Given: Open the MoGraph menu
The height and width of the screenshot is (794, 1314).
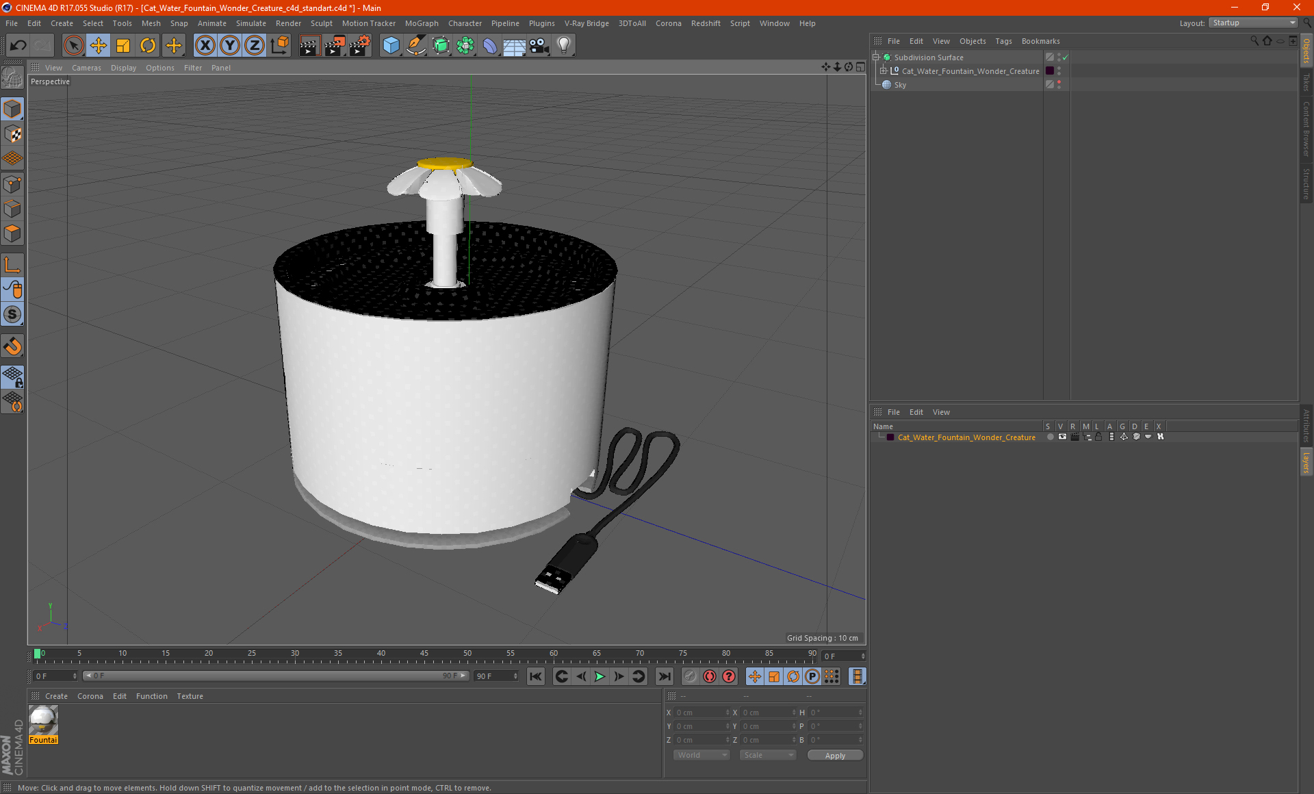Looking at the screenshot, I should point(422,23).
